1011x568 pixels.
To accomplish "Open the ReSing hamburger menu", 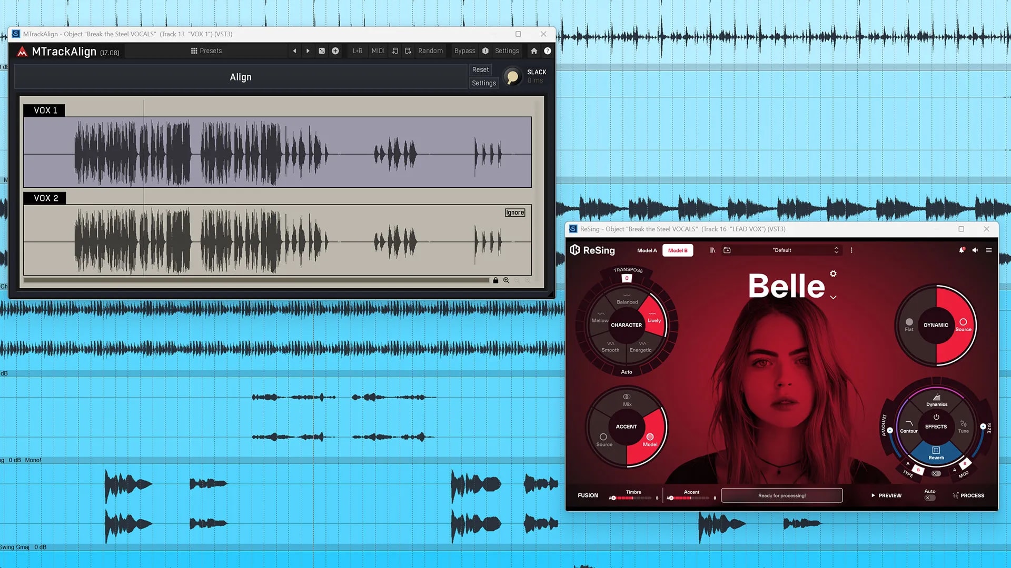I will tap(989, 250).
